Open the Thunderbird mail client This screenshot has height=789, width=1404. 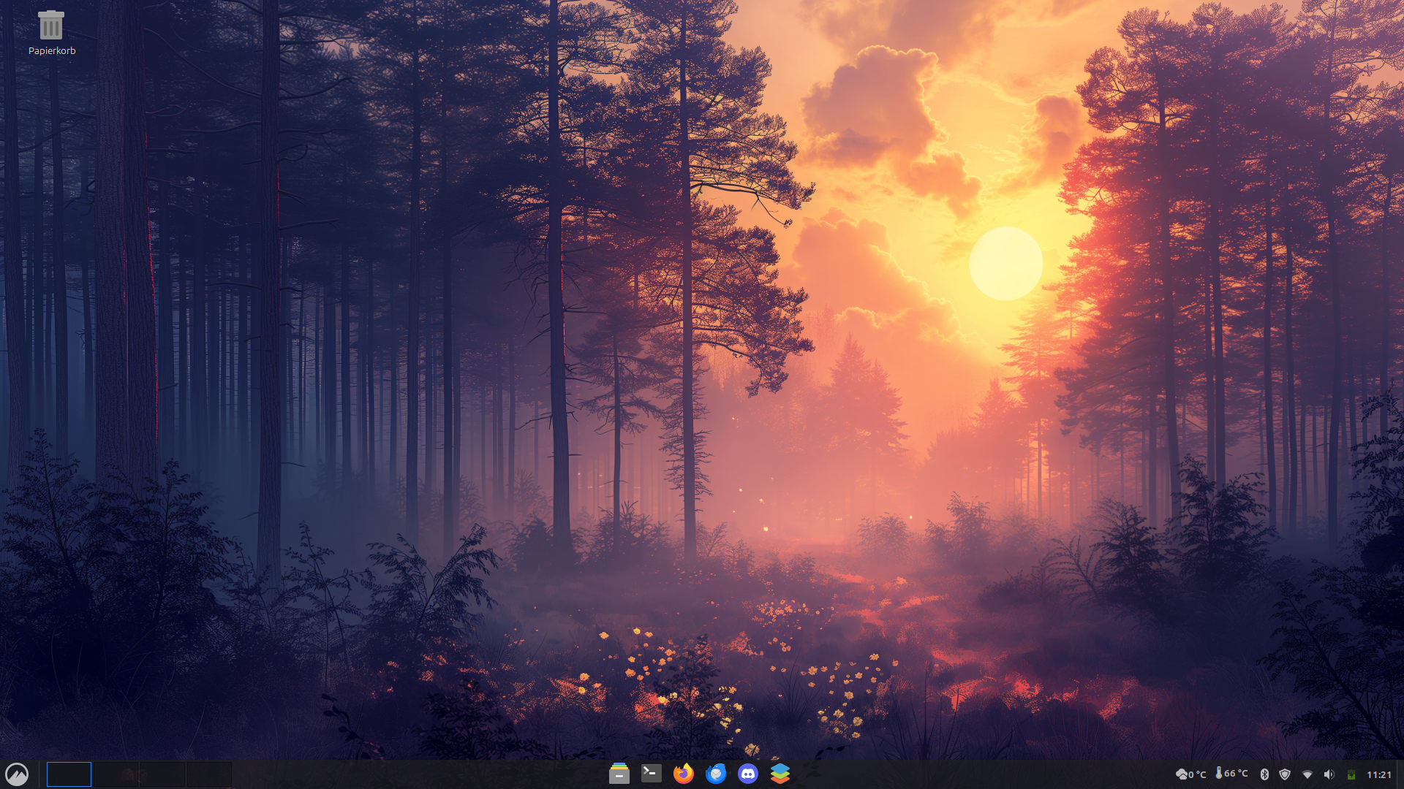pyautogui.click(x=715, y=774)
